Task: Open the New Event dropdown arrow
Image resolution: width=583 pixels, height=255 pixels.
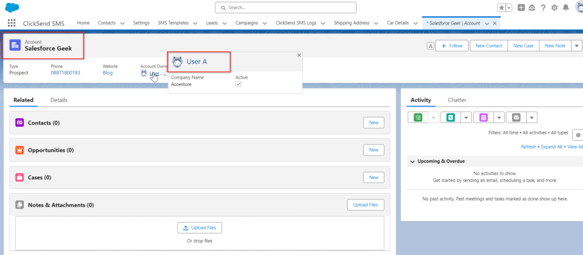Action: pos(499,117)
